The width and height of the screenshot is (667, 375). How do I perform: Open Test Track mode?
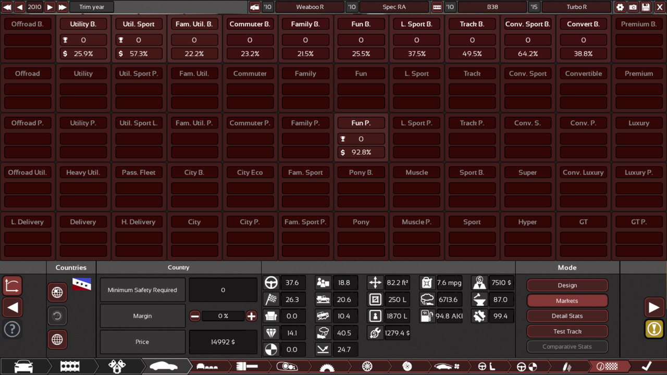point(567,331)
